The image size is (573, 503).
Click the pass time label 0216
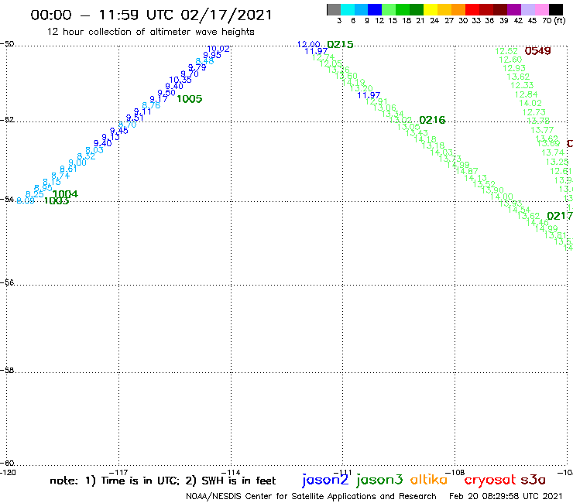(x=432, y=120)
